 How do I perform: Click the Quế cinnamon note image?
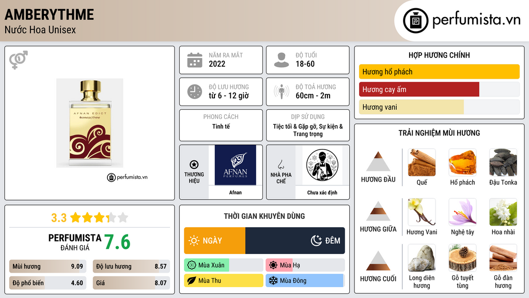(x=422, y=162)
